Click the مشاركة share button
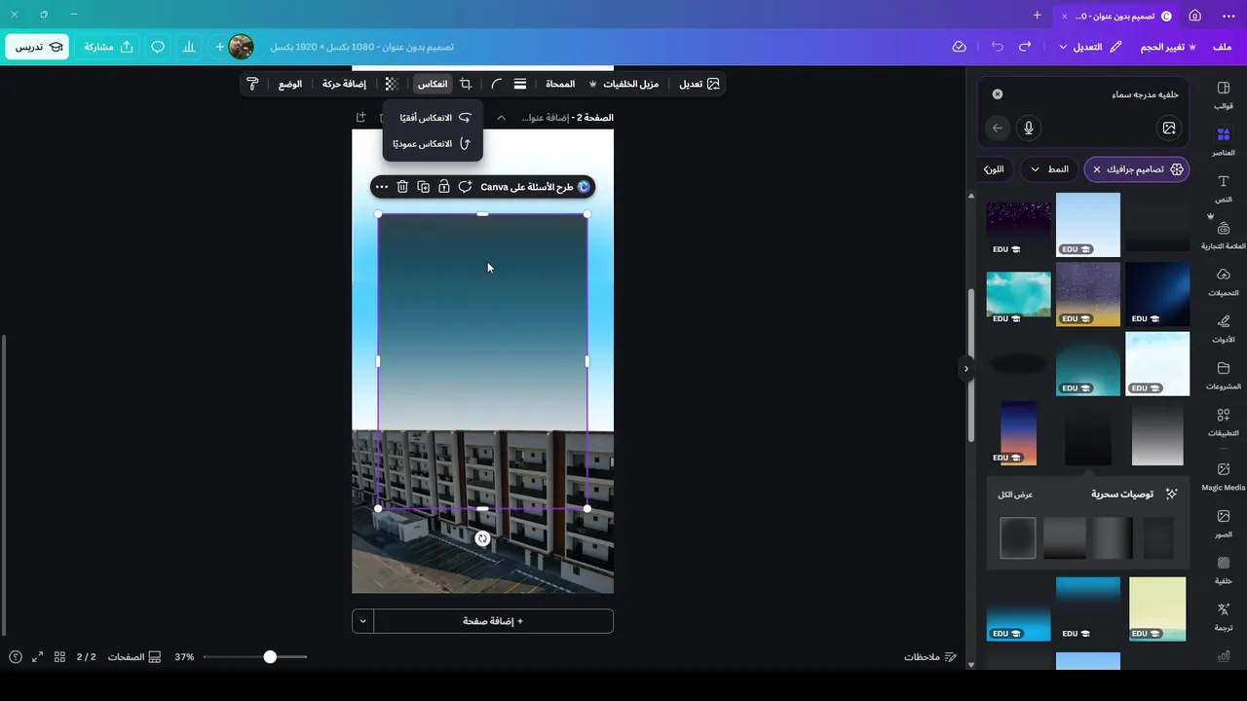The image size is (1247, 701). pyautogui.click(x=109, y=47)
